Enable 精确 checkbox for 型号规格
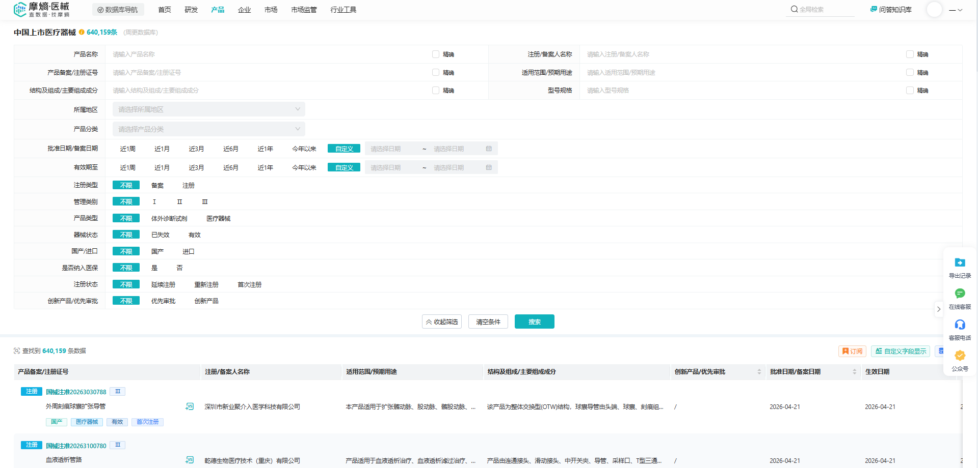The width and height of the screenshot is (978, 468). 910,90
